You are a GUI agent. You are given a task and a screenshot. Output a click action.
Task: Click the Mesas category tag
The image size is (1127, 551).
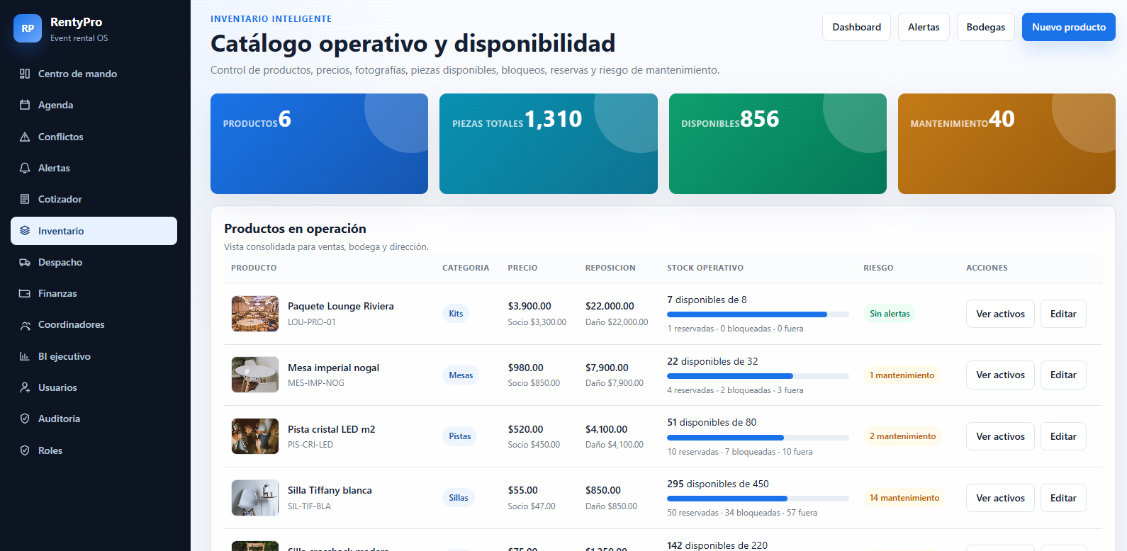click(x=461, y=375)
